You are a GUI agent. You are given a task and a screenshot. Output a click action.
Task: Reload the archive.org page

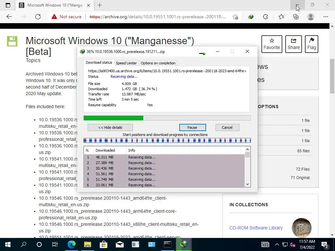pos(38,17)
